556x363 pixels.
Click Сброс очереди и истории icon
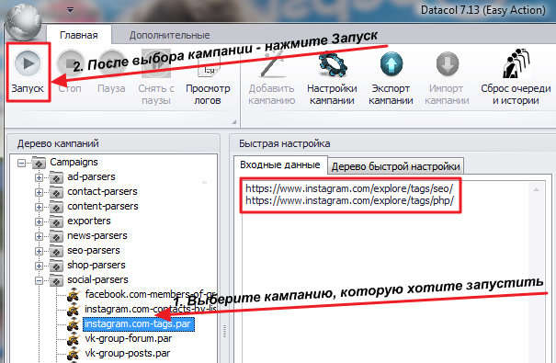click(516, 63)
